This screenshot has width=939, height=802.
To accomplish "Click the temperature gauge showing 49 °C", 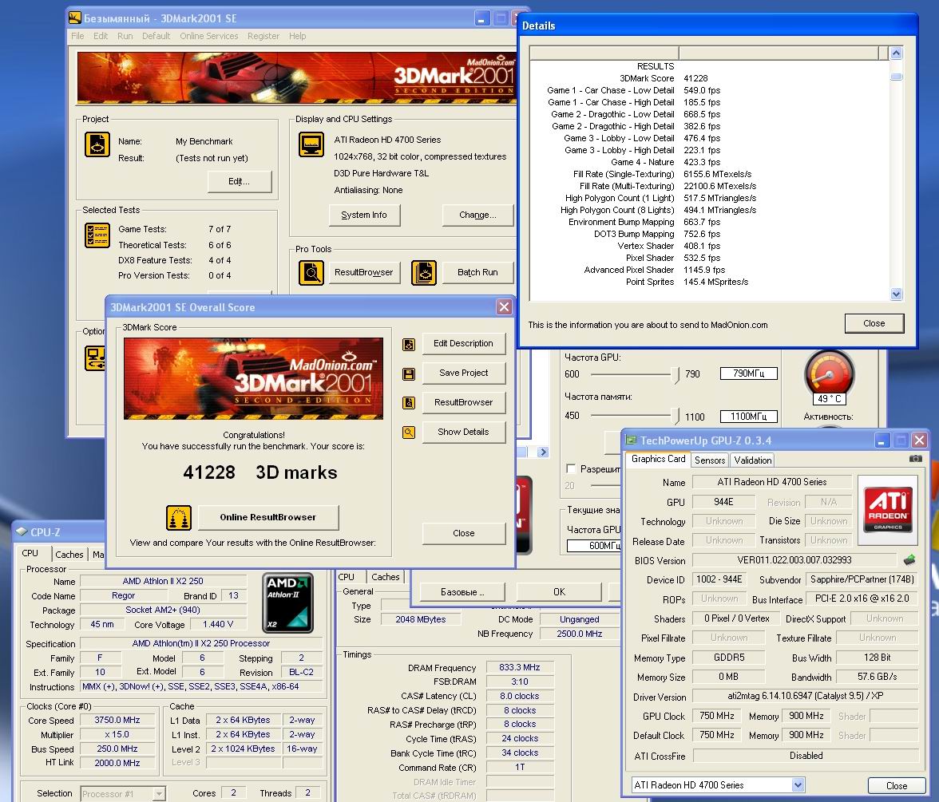I will point(830,376).
